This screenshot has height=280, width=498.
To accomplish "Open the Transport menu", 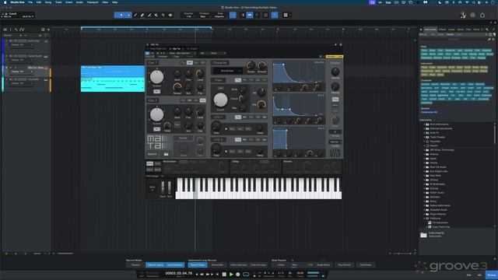I will (93, 2).
